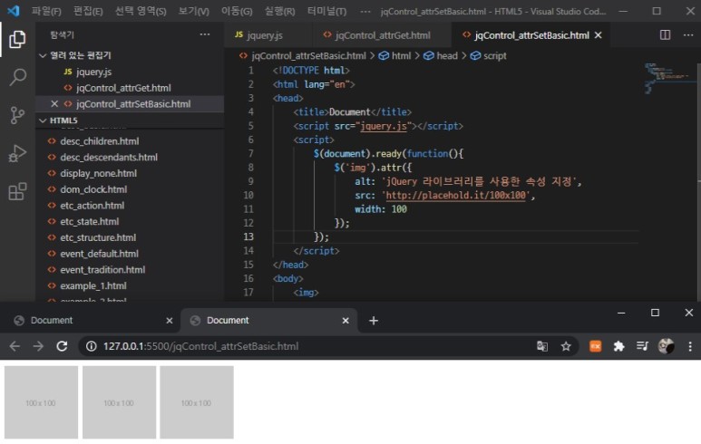Open the media control icon

[642, 346]
